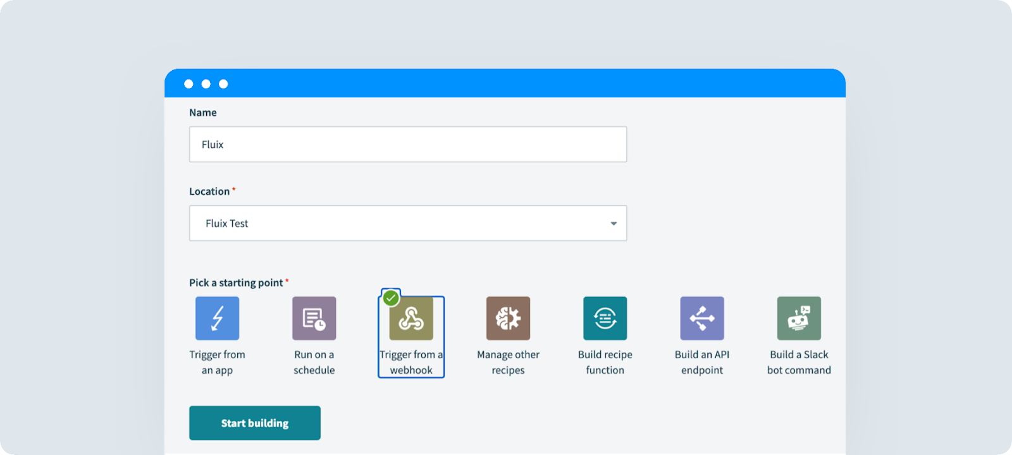Click the "Build a Slack bot command" label
1012x455 pixels.
click(799, 362)
